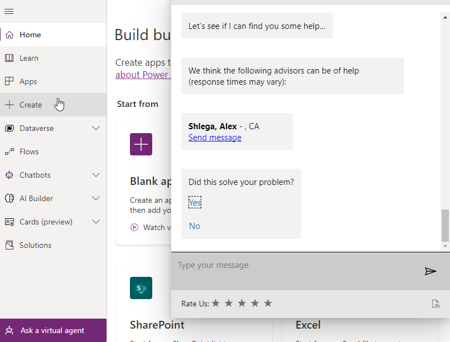
Task: Expand the Chatbots section chevron
Action: 96,175
